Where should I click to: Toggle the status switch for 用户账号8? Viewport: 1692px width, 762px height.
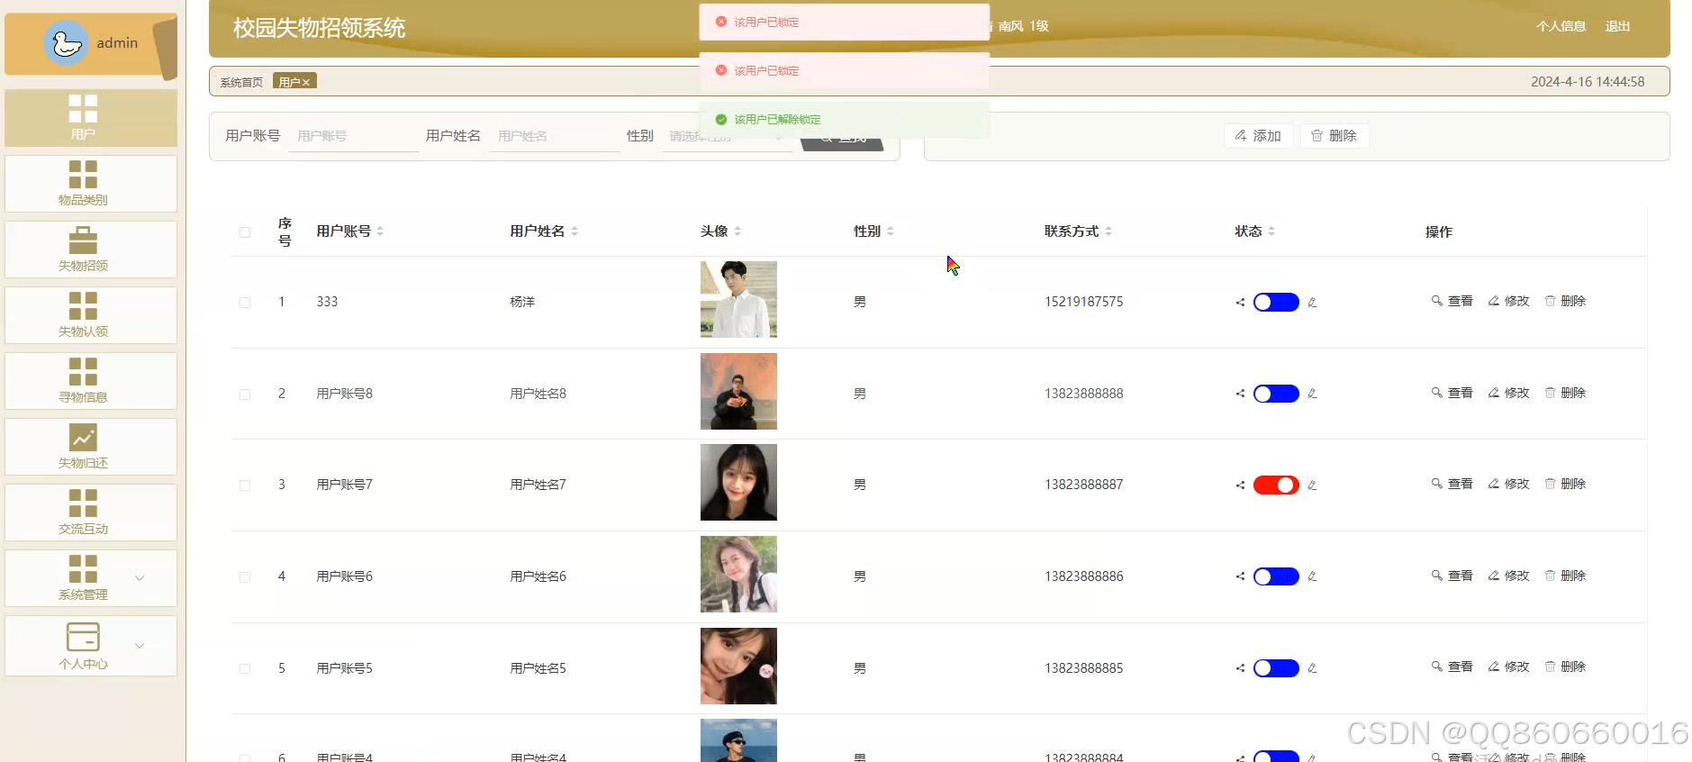(1276, 394)
